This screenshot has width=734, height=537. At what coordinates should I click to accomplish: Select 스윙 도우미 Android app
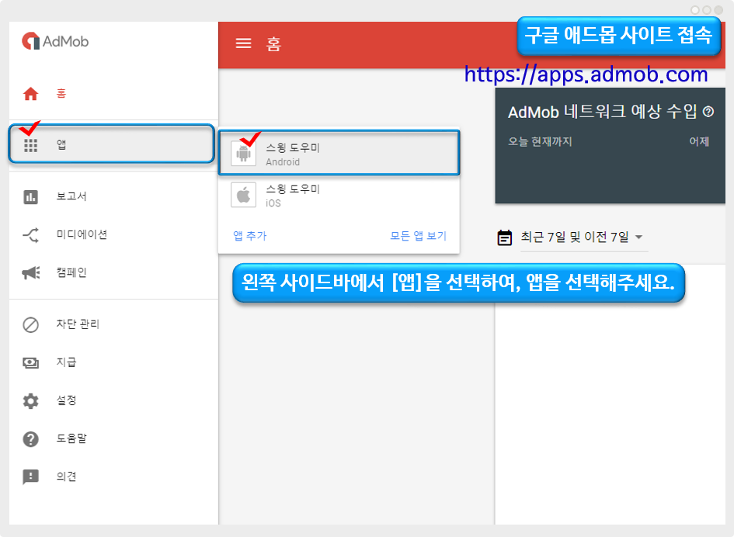[x=339, y=154]
